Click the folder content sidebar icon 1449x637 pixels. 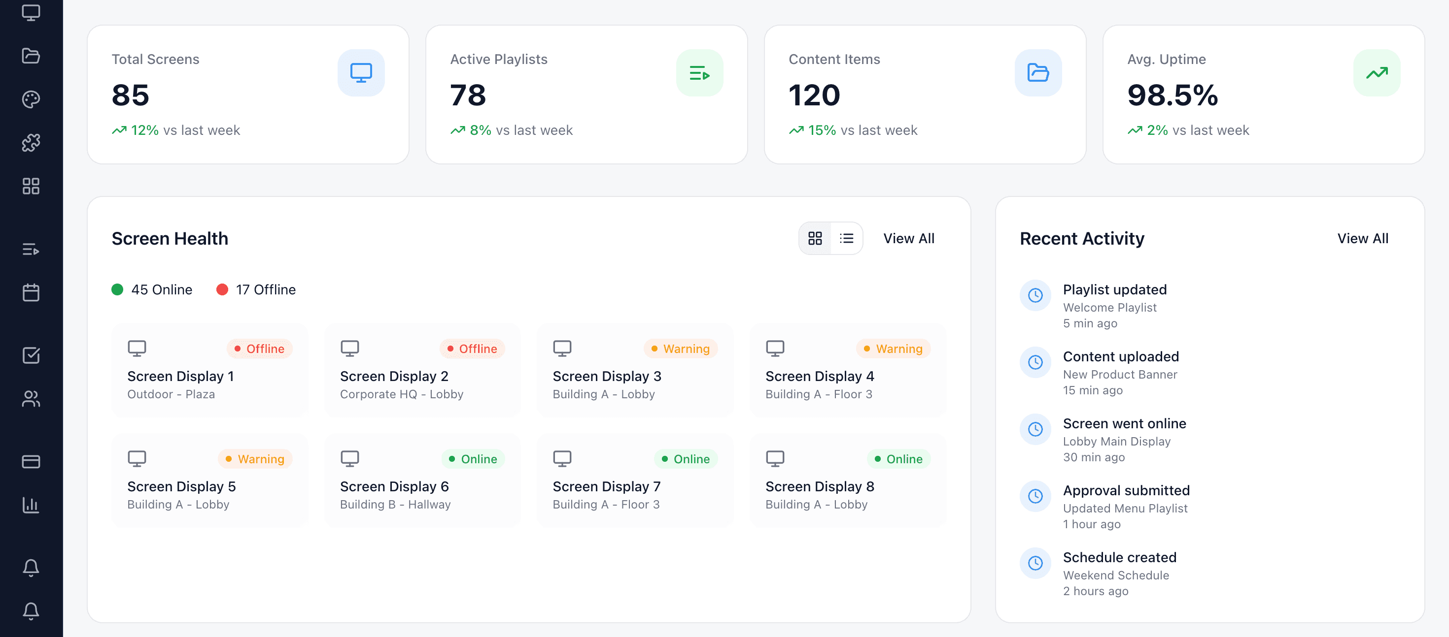point(31,56)
